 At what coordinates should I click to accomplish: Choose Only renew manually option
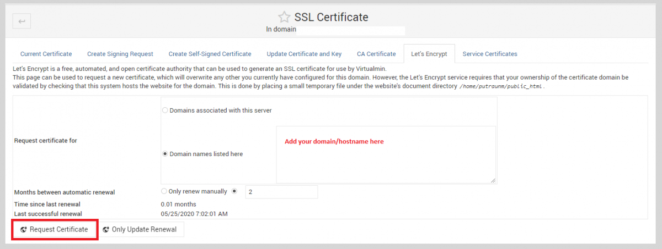click(x=164, y=191)
